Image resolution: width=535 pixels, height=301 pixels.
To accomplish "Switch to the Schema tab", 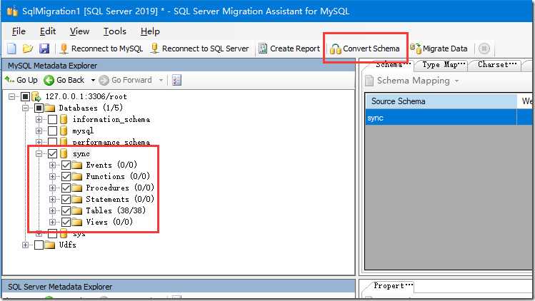I will pyautogui.click(x=391, y=65).
